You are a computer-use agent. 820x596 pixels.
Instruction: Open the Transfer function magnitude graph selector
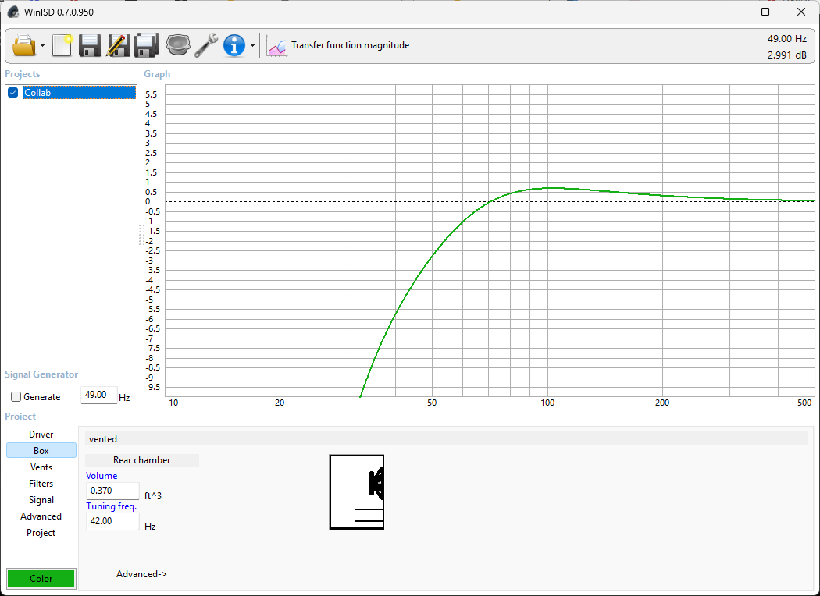pyautogui.click(x=338, y=46)
